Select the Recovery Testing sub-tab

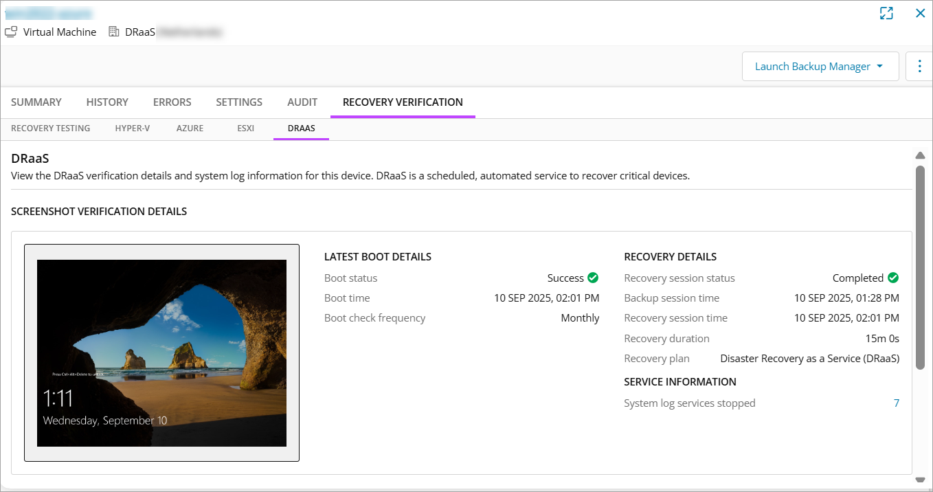[51, 128]
